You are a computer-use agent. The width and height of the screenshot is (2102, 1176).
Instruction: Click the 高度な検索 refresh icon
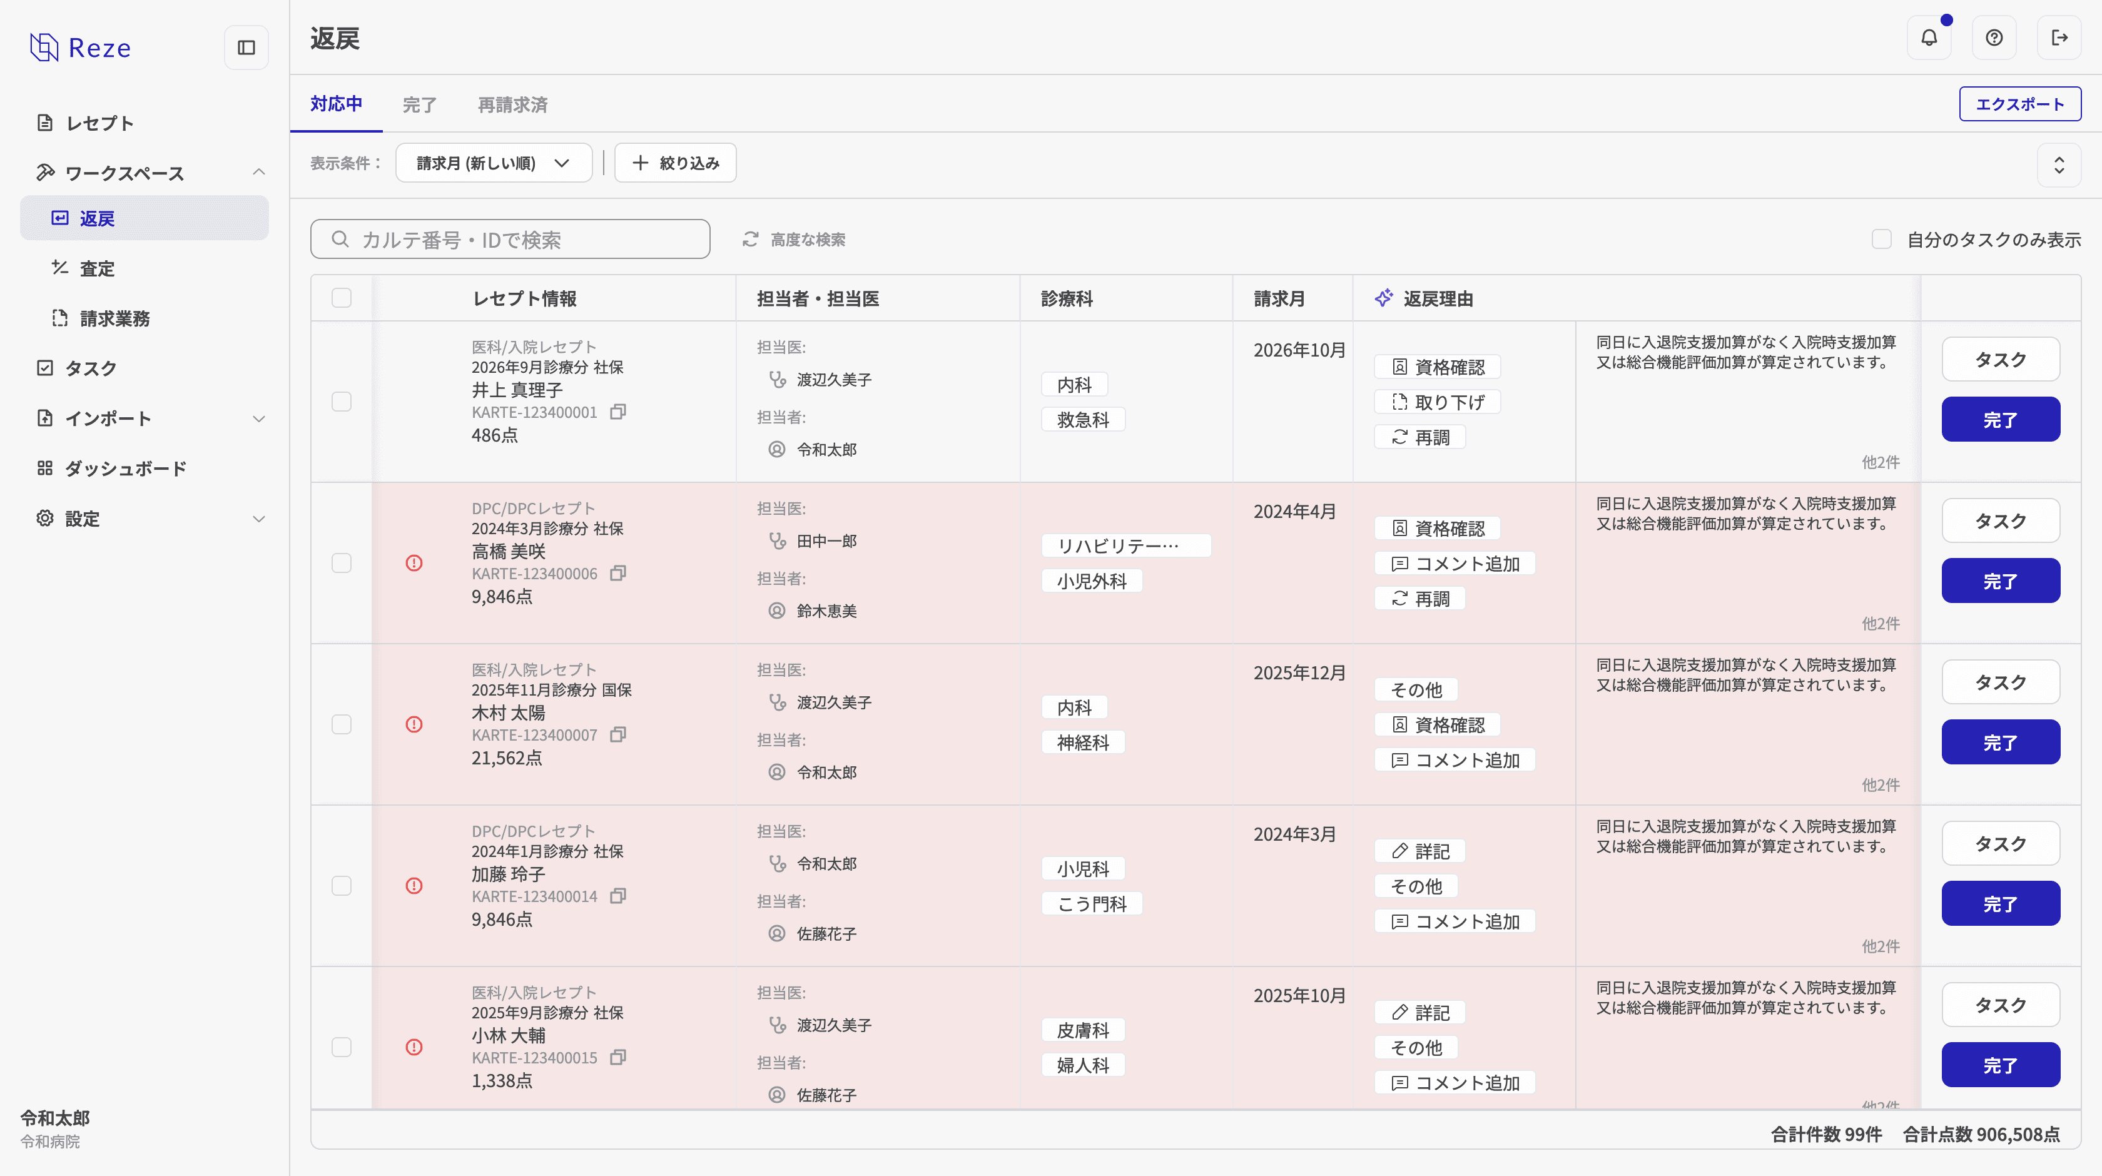tap(751, 239)
